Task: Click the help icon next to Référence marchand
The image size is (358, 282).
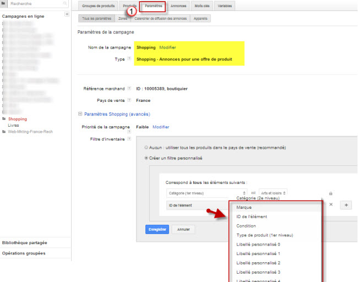Action: pyautogui.click(x=129, y=88)
